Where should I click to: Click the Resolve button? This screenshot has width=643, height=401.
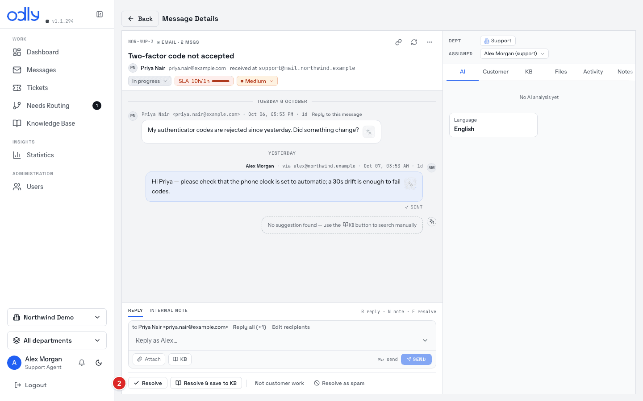coord(148,383)
